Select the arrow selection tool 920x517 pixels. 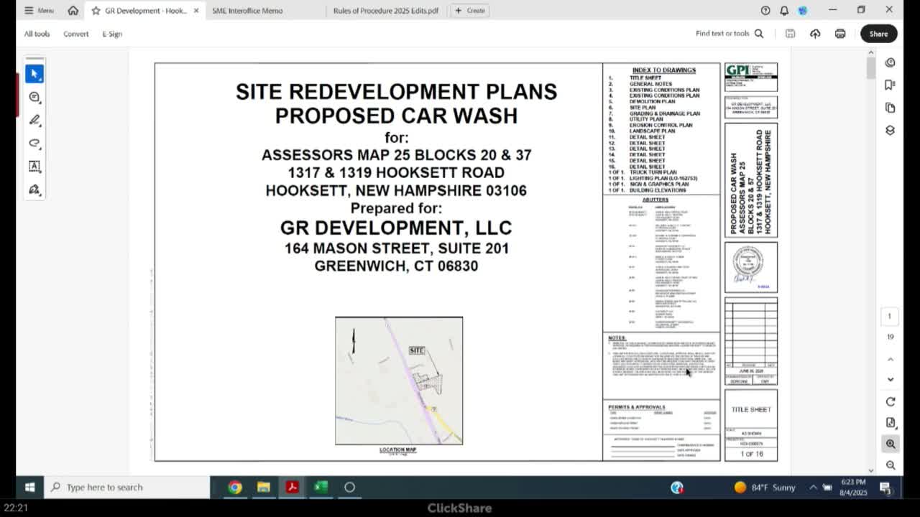pos(34,74)
